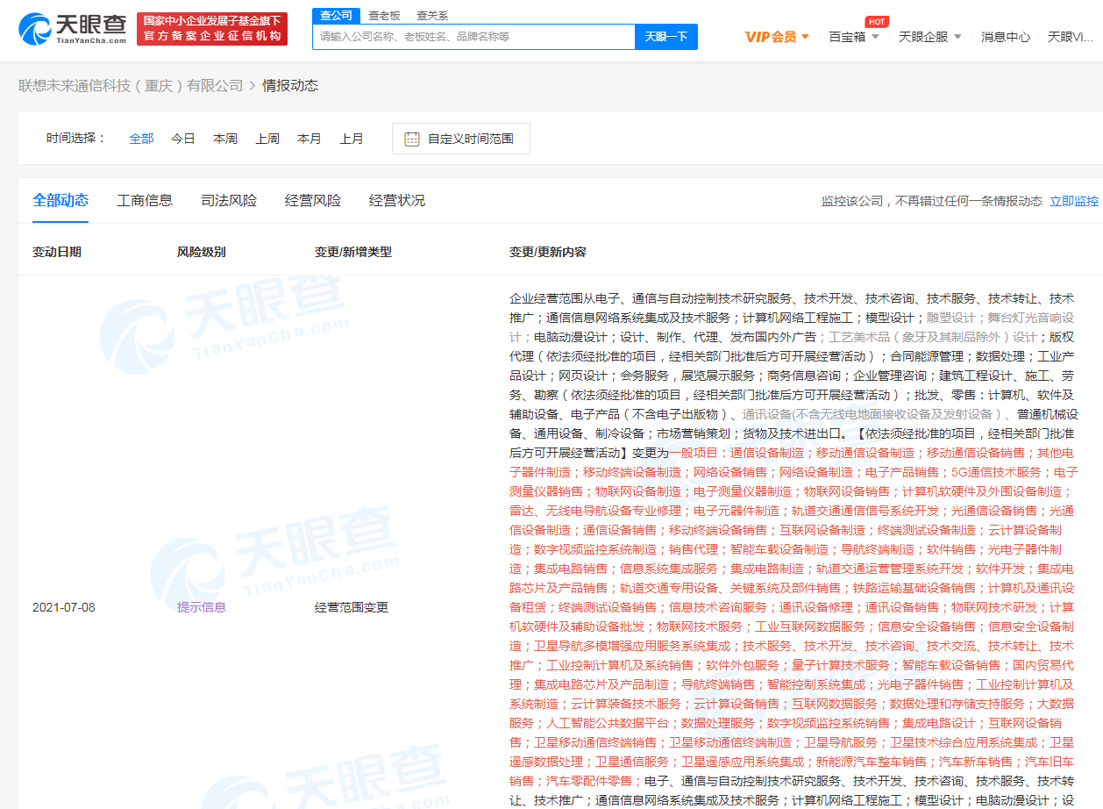
Task: Click the orange VIP会员 label
Action: (x=769, y=35)
